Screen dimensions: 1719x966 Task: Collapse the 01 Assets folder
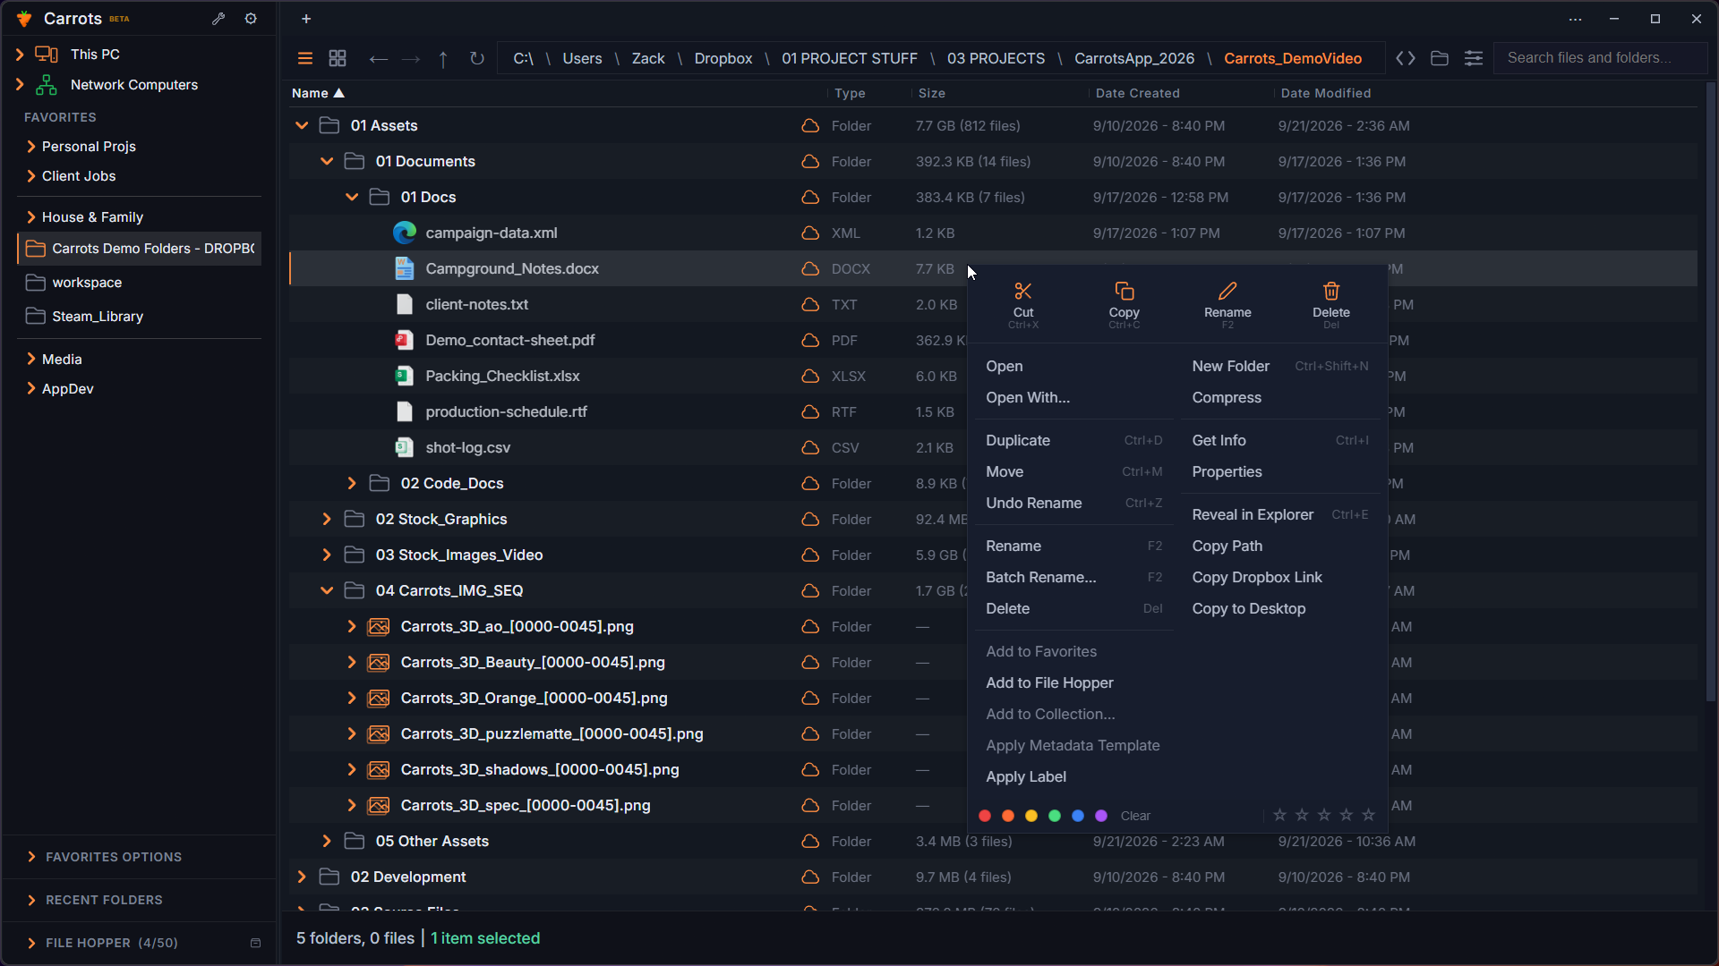pos(302,125)
